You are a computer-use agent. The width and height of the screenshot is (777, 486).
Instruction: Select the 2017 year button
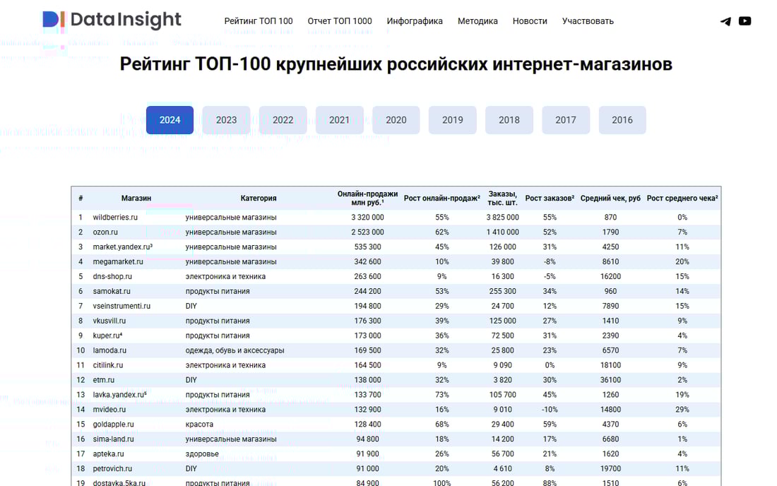click(565, 120)
